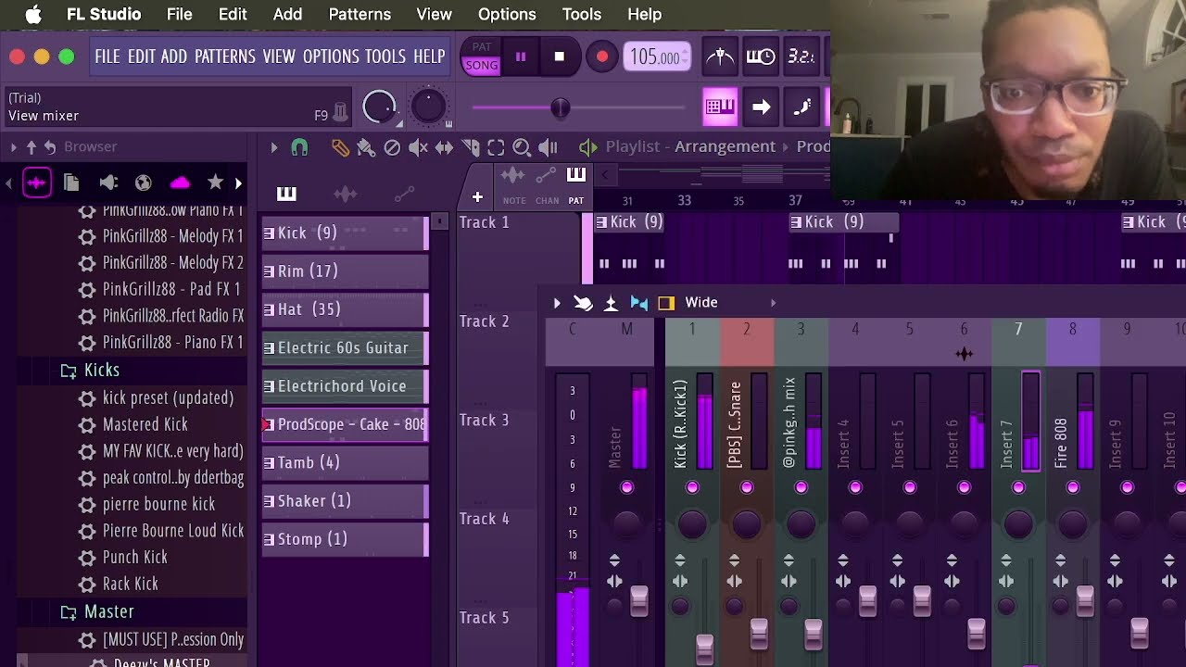Open macOS View menu
Screen dimensions: 1186x667
point(434,14)
